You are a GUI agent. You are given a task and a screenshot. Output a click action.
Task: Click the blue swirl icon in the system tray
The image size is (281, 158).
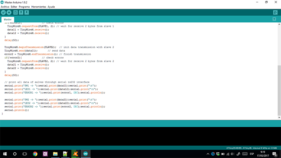pyautogui.click(x=213, y=154)
